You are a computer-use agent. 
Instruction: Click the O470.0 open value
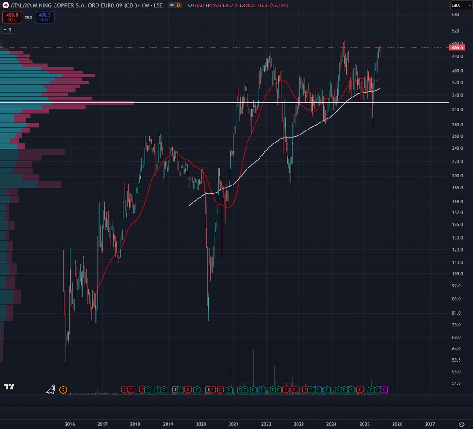click(x=196, y=5)
